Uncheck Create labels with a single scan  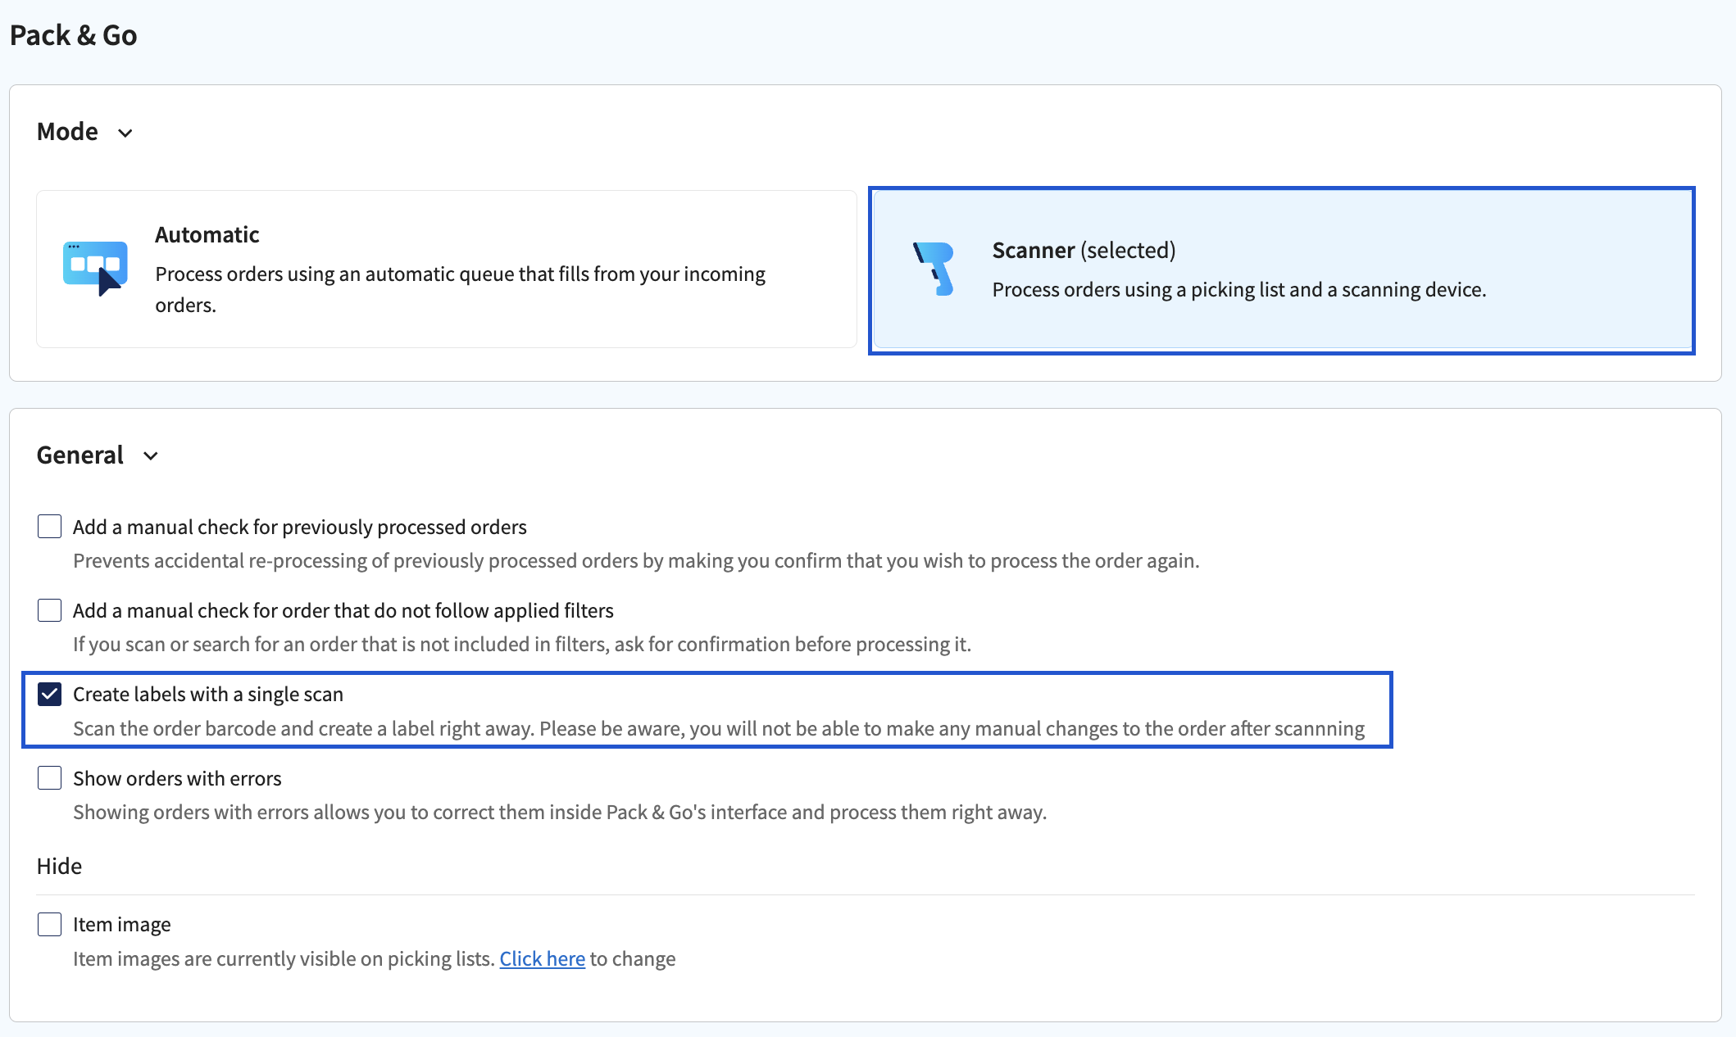[x=50, y=695]
